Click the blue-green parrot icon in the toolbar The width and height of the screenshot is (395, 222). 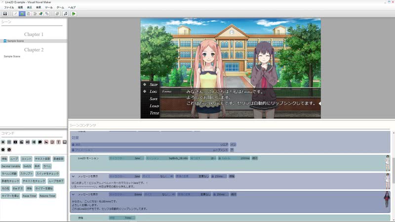tap(41, 14)
